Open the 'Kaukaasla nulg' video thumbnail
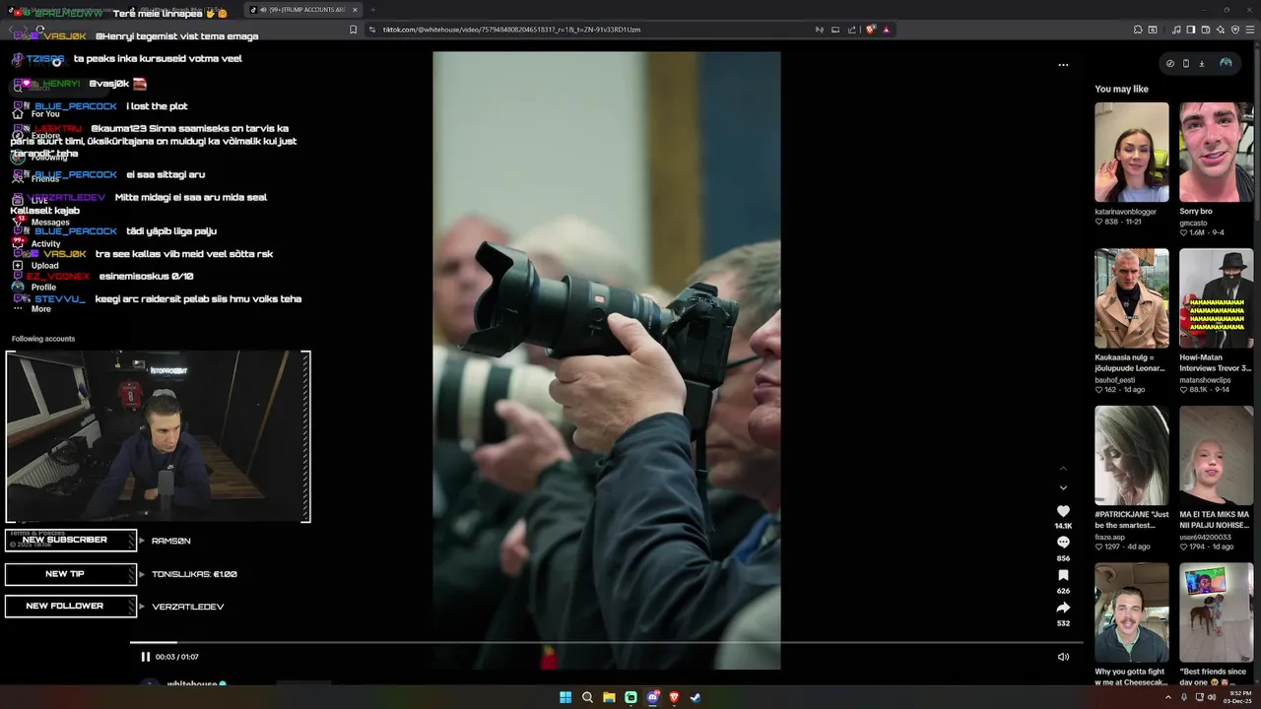The width and height of the screenshot is (1261, 709). [1132, 297]
